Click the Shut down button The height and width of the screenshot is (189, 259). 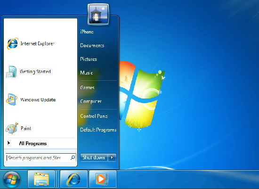94,157
